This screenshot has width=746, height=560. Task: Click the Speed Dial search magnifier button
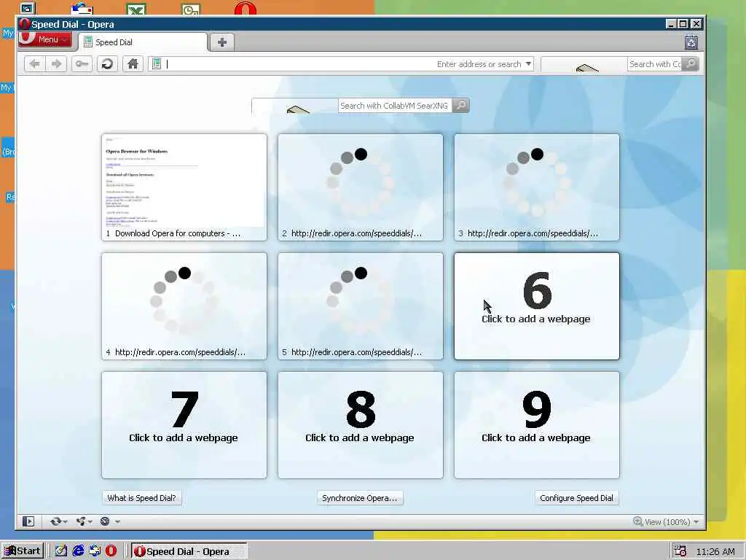click(460, 105)
